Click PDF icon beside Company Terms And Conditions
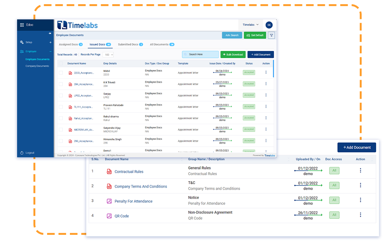This screenshot has height=247, width=389. (109, 187)
